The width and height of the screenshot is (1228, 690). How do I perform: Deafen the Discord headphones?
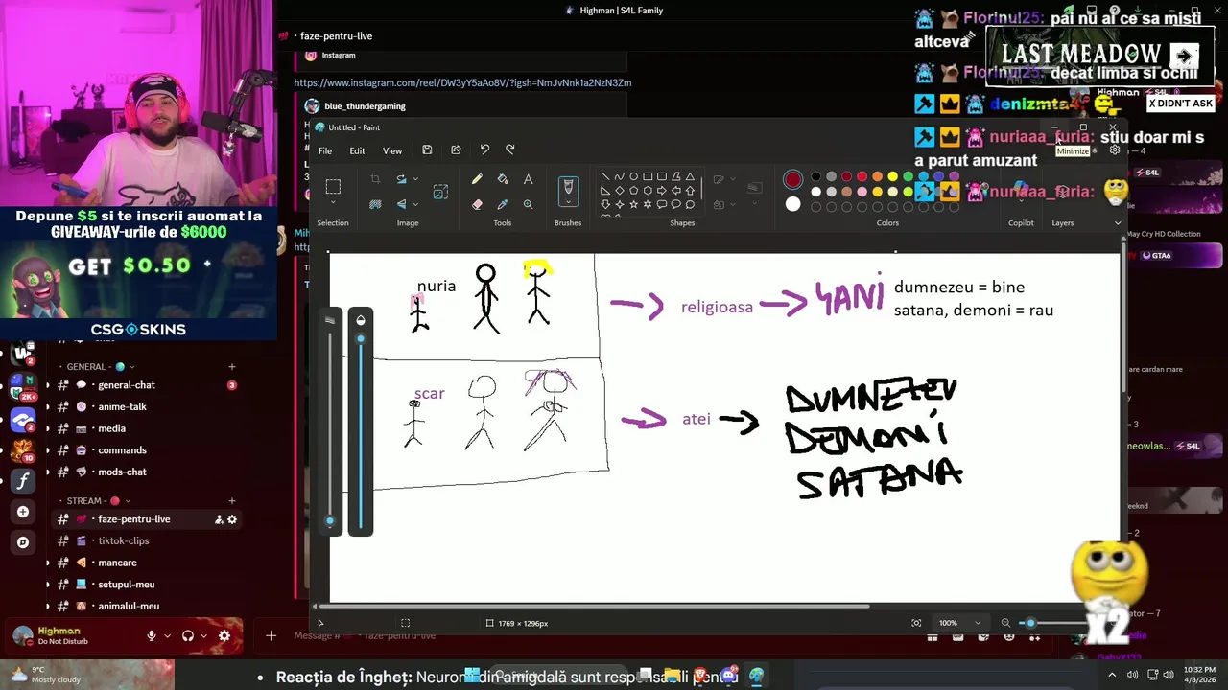click(x=188, y=635)
